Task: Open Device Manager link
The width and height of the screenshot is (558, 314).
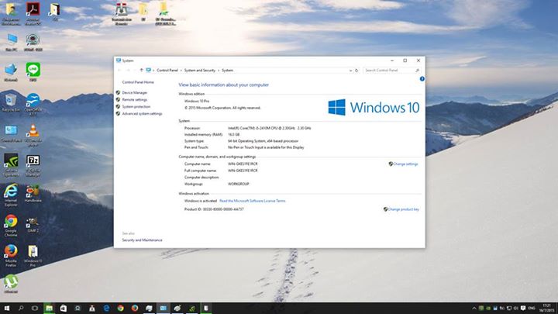Action: coord(135,92)
